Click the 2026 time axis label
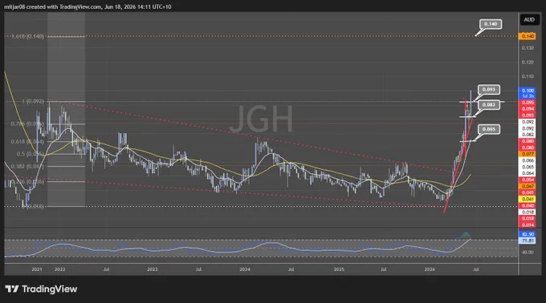Viewport: 546px width, 303px height. point(430,269)
